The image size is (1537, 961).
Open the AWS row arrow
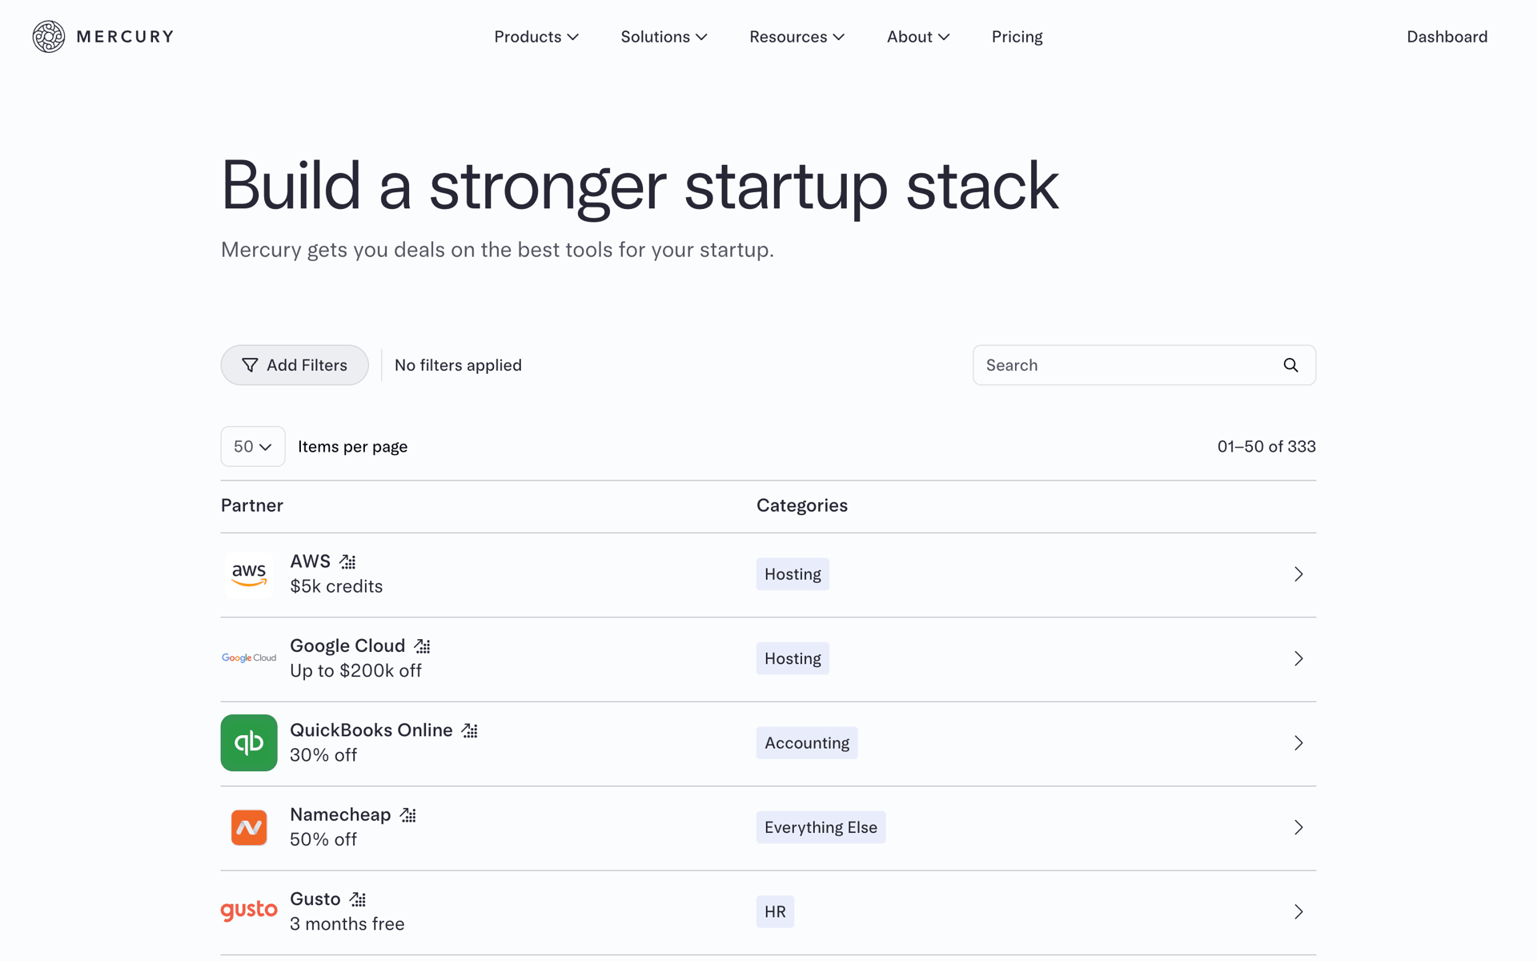pos(1298,574)
